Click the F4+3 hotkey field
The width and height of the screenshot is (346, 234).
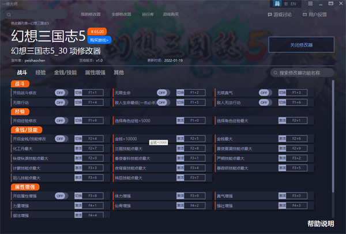point(296,206)
